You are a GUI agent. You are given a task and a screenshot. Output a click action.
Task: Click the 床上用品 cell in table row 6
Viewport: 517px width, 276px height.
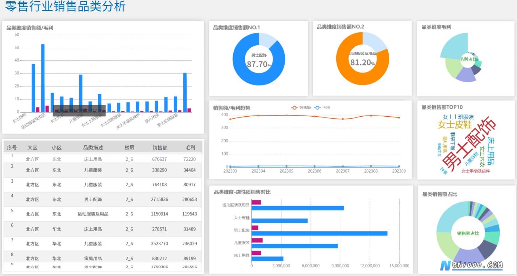[x=93, y=229]
